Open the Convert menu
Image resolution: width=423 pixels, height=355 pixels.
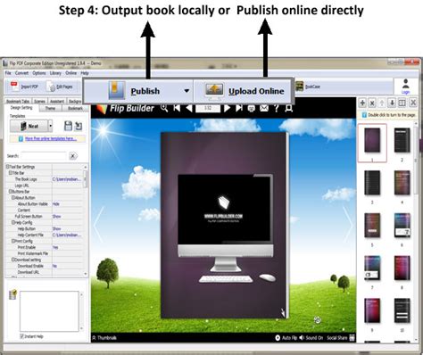(x=21, y=73)
